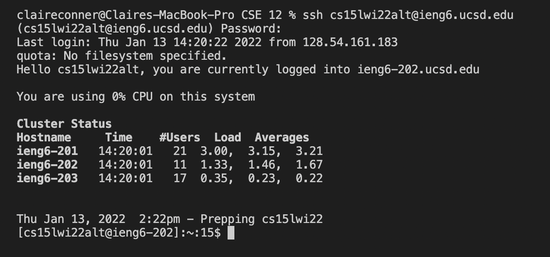Click the Load Averages column header
550x257 pixels.
click(x=262, y=137)
